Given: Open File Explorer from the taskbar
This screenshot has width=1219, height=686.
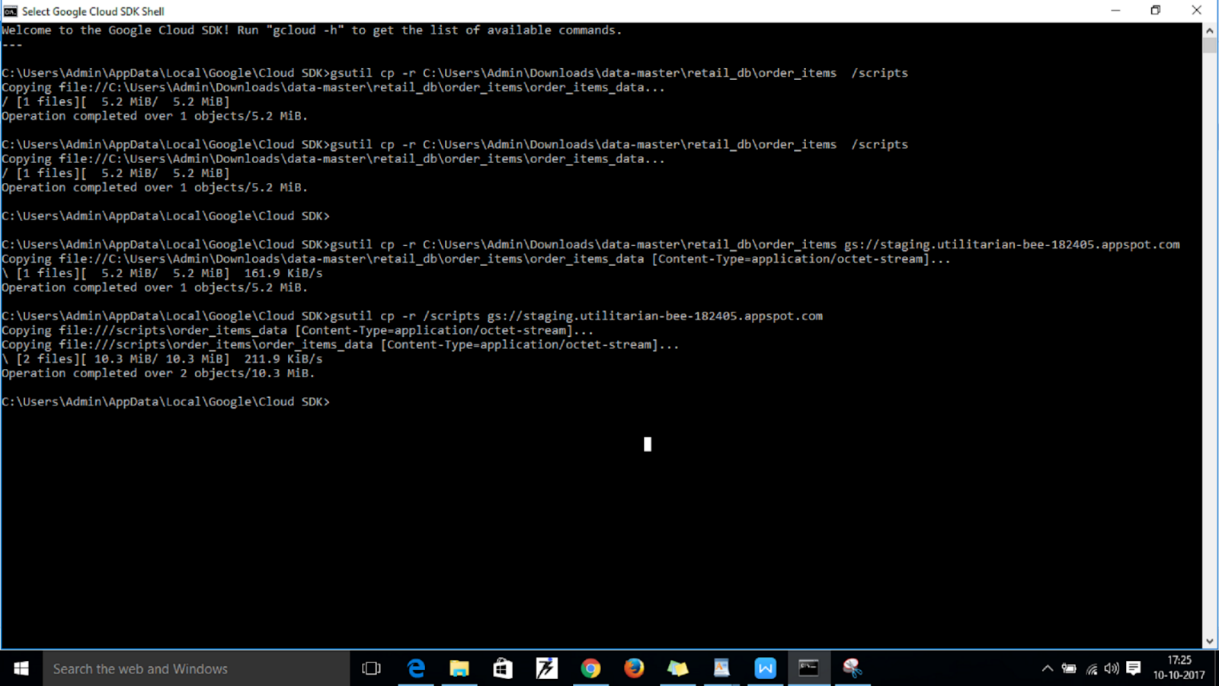Looking at the screenshot, I should [459, 668].
